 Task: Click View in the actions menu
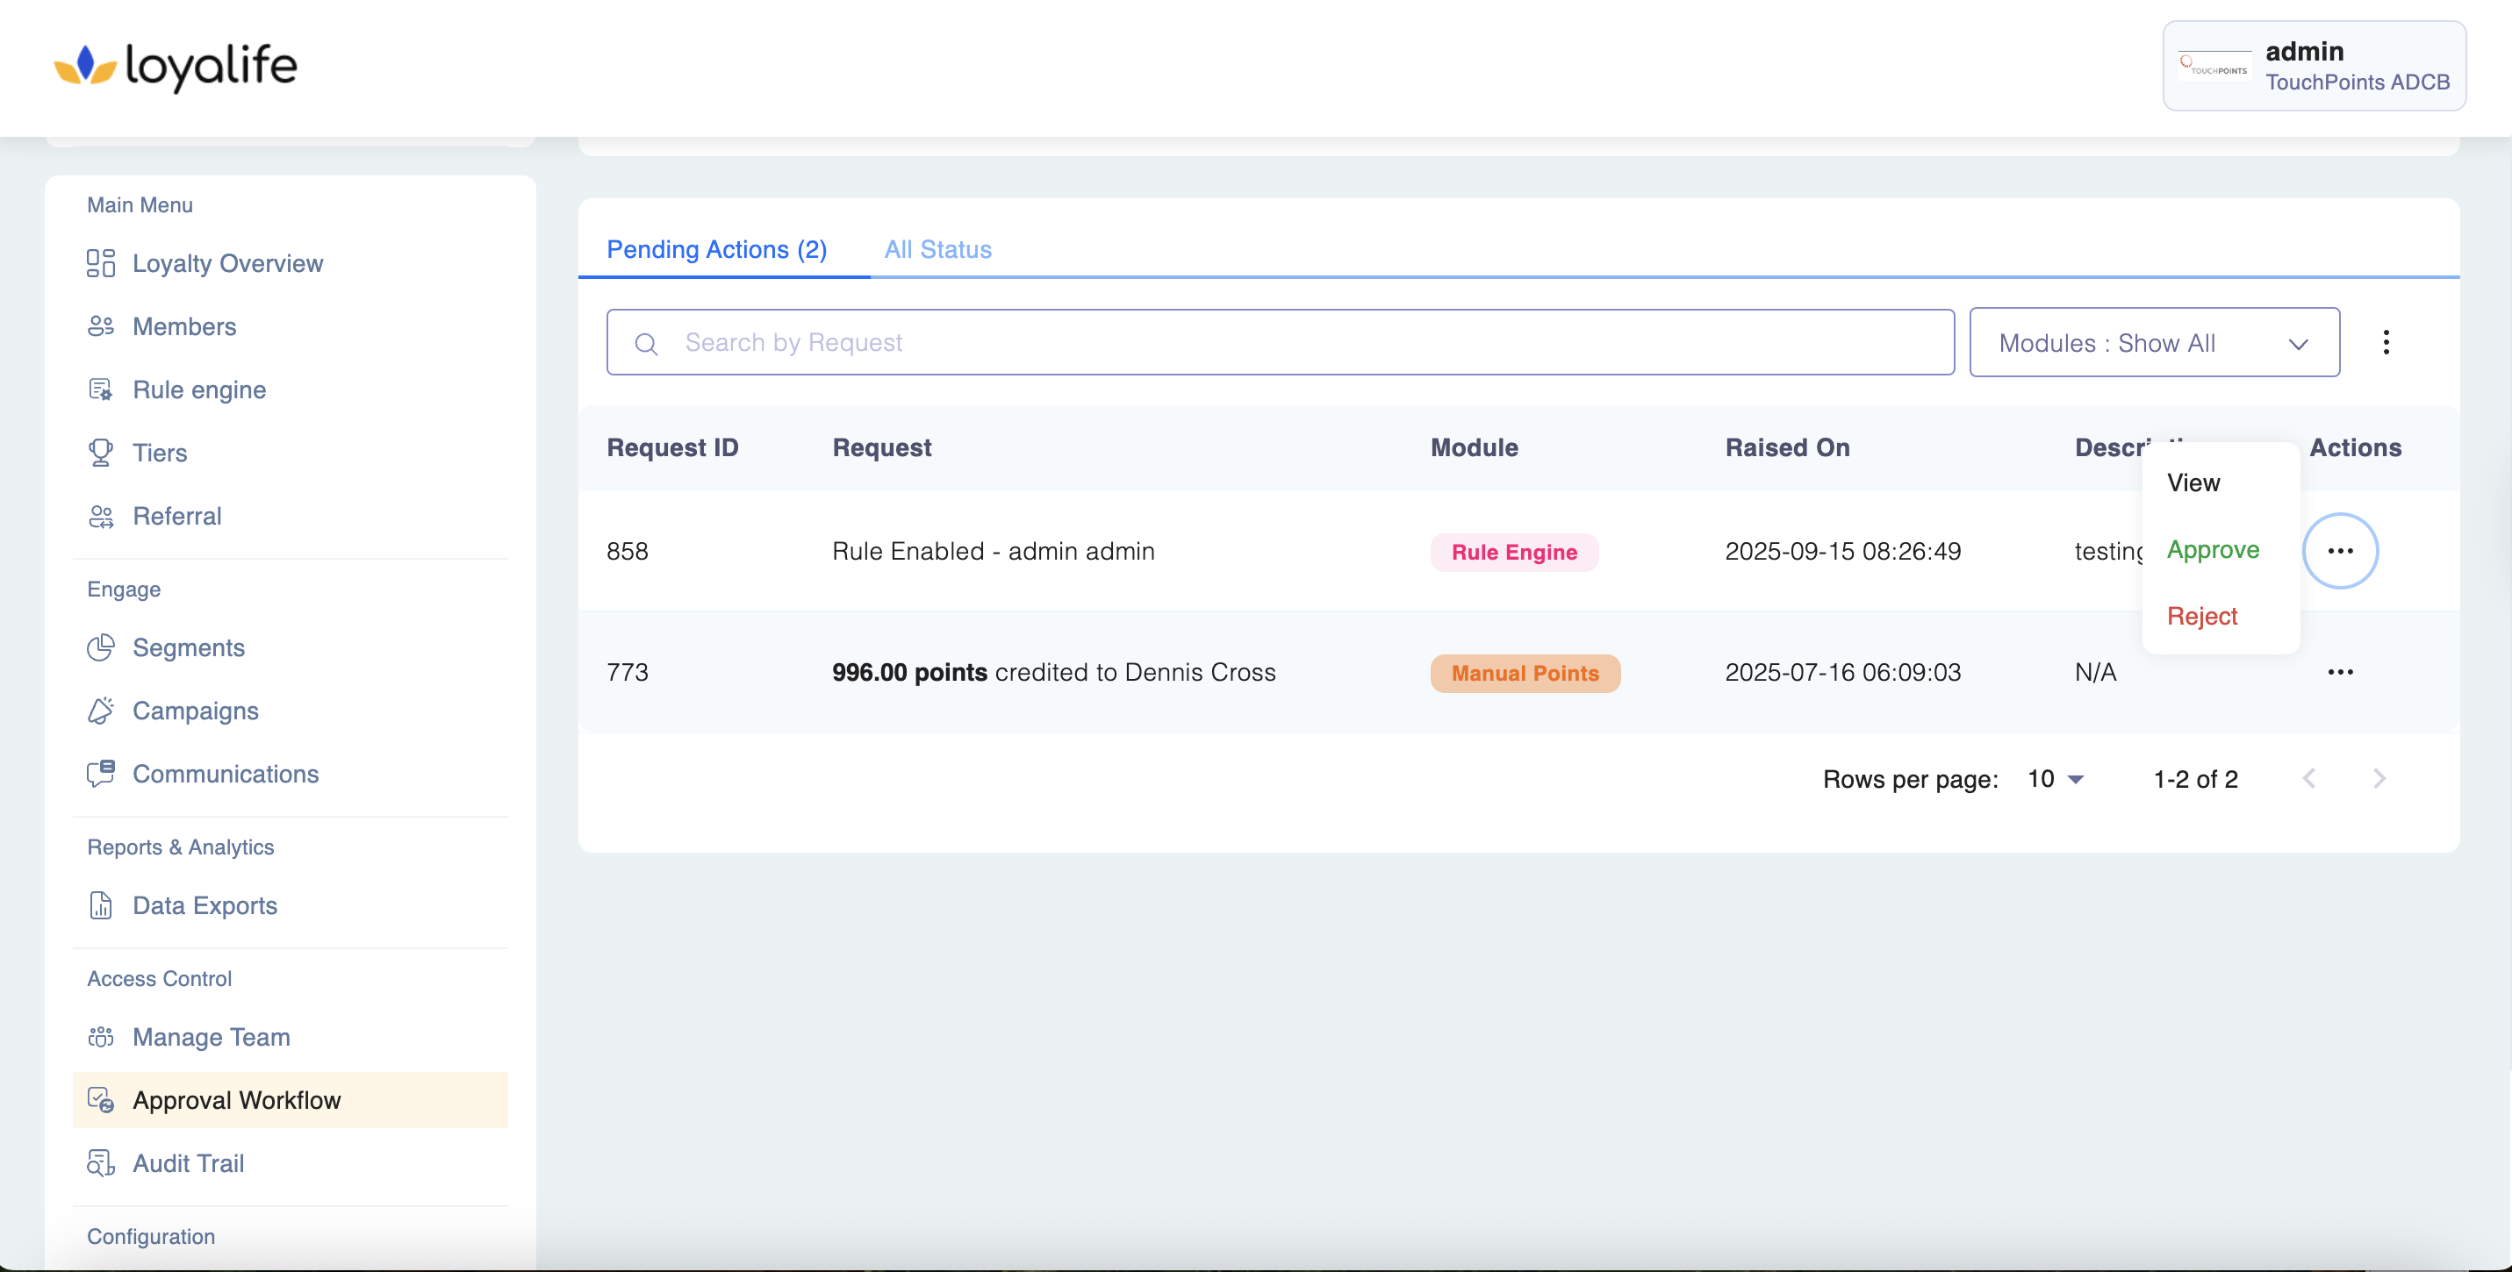coord(2193,482)
